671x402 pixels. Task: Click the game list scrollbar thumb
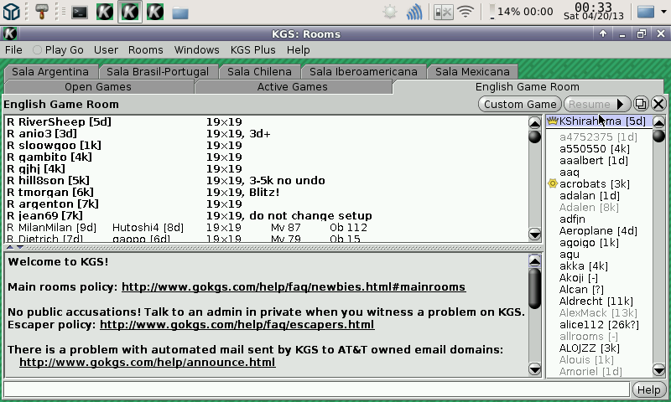(x=534, y=137)
